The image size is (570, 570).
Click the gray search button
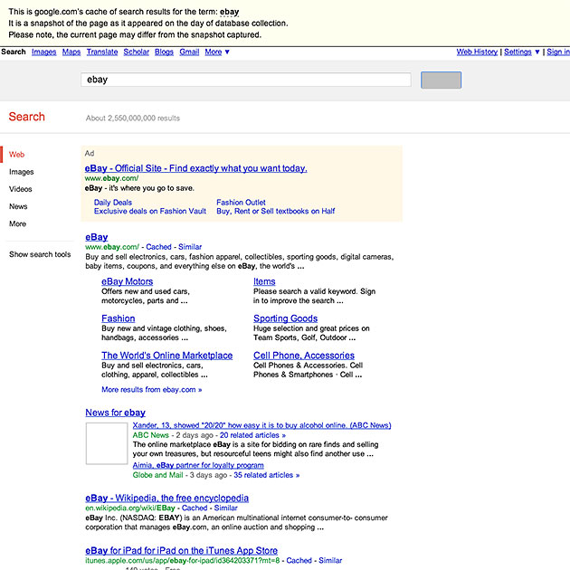point(441,80)
